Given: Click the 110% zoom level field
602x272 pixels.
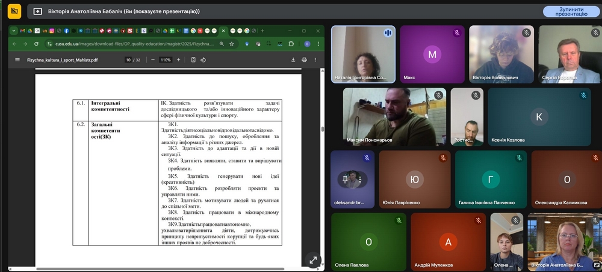Looking at the screenshot, I should pyautogui.click(x=166, y=60).
